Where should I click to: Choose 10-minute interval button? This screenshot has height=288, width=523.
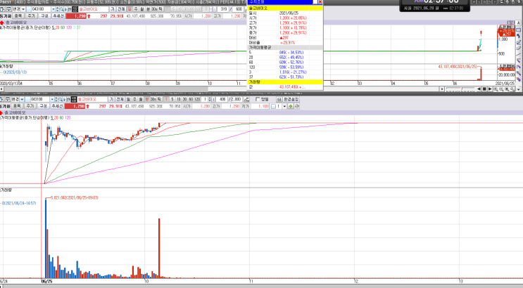[179, 99]
